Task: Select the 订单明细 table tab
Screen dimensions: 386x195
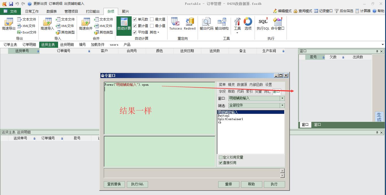Action: coord(29,45)
